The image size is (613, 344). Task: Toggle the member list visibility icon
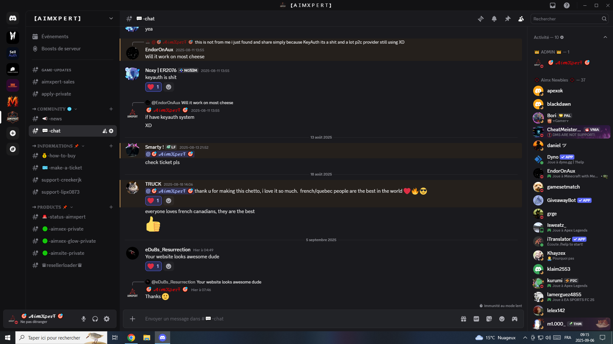[521, 19]
